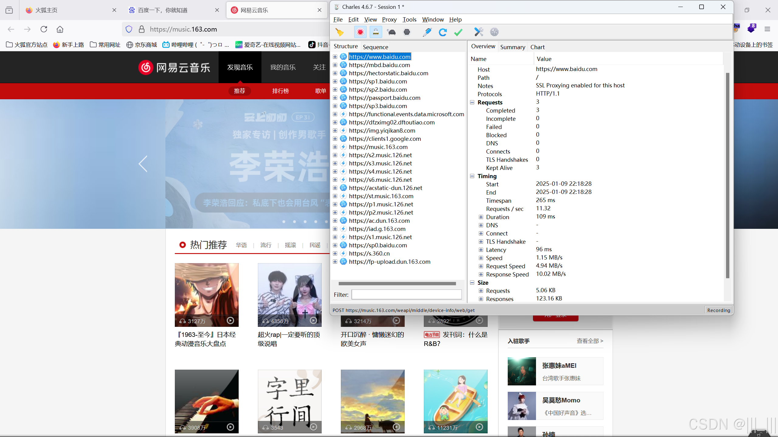Open the wrench Tools icon

(479, 32)
